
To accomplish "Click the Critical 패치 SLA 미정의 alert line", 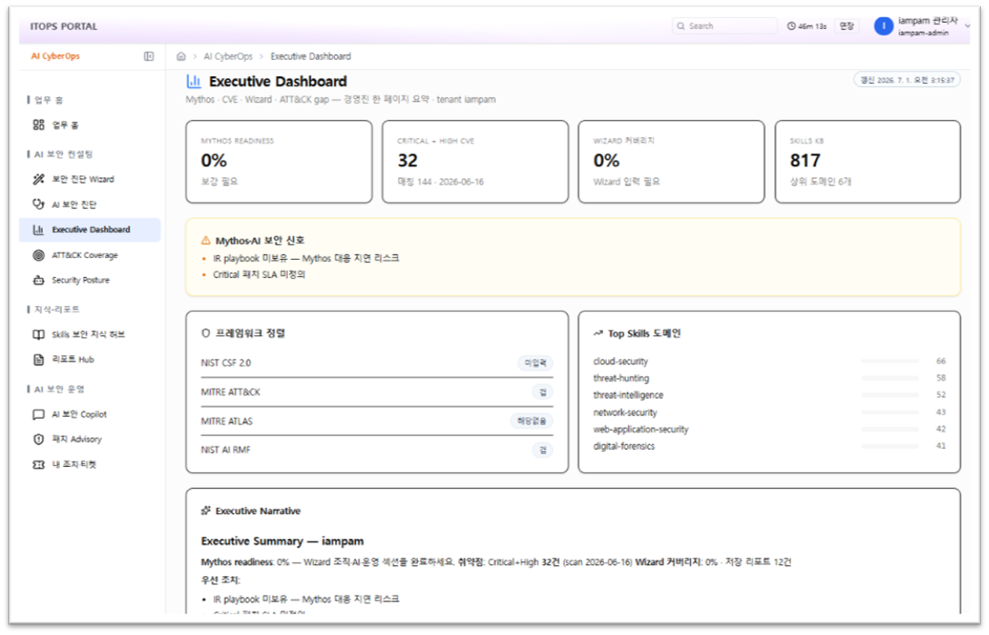I will point(259,274).
